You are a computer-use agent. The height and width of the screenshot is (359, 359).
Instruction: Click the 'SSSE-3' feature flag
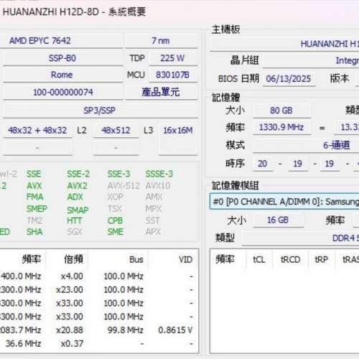159,174
